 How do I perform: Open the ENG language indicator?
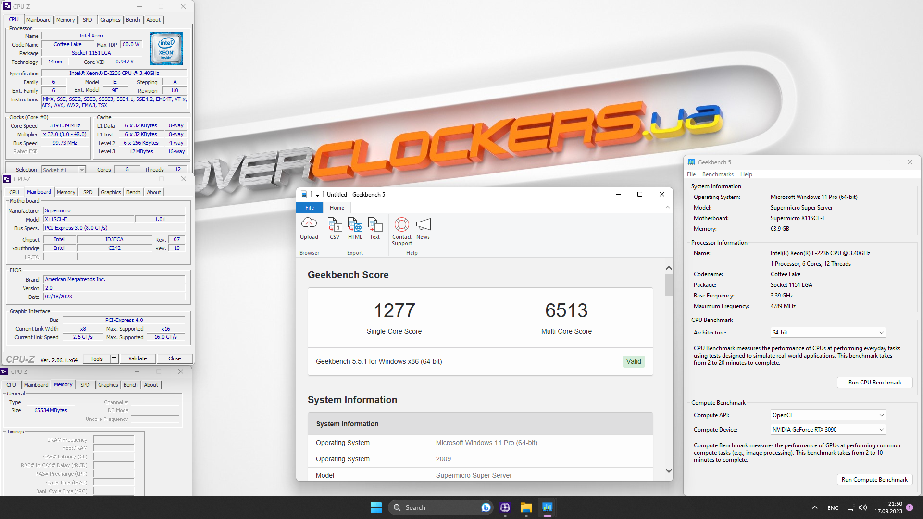point(833,507)
